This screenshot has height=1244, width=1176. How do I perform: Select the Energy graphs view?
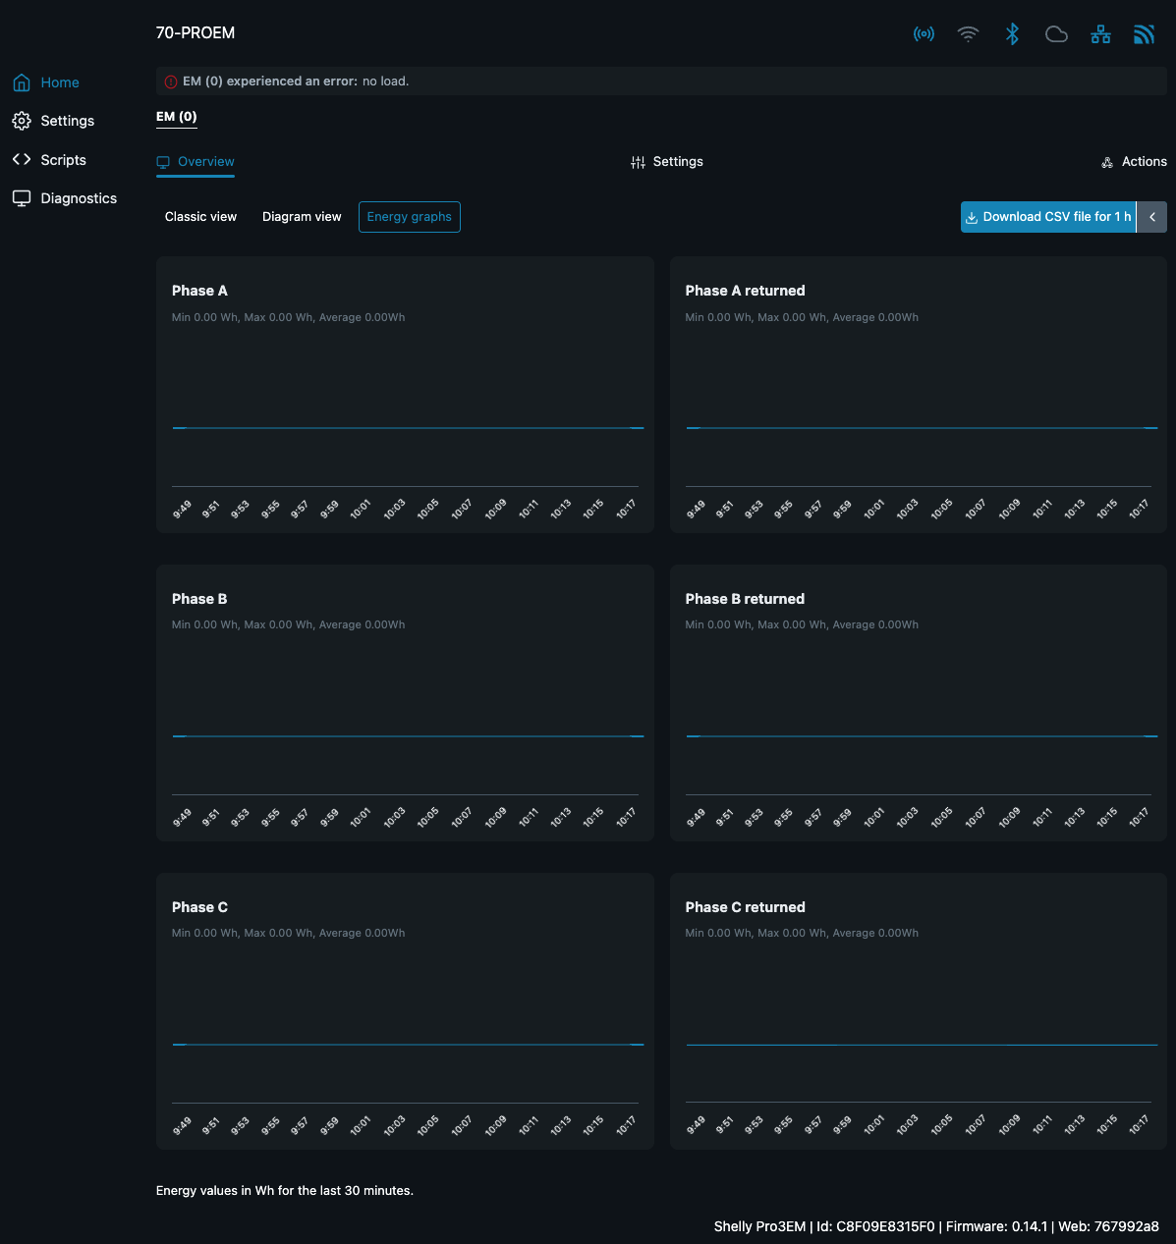pos(409,217)
